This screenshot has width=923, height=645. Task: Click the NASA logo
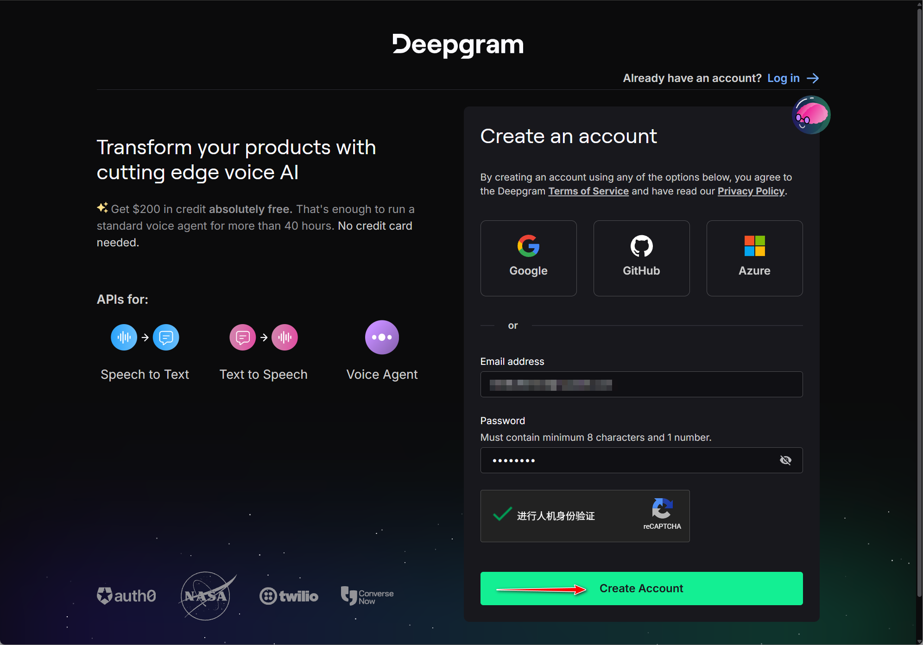(207, 595)
